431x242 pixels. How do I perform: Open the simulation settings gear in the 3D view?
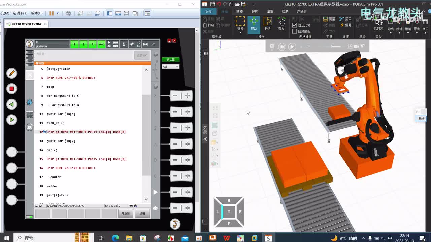pyautogui.click(x=272, y=46)
